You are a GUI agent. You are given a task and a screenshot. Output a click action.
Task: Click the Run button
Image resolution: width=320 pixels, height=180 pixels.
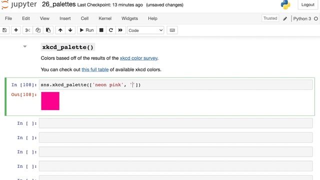tap(86, 30)
